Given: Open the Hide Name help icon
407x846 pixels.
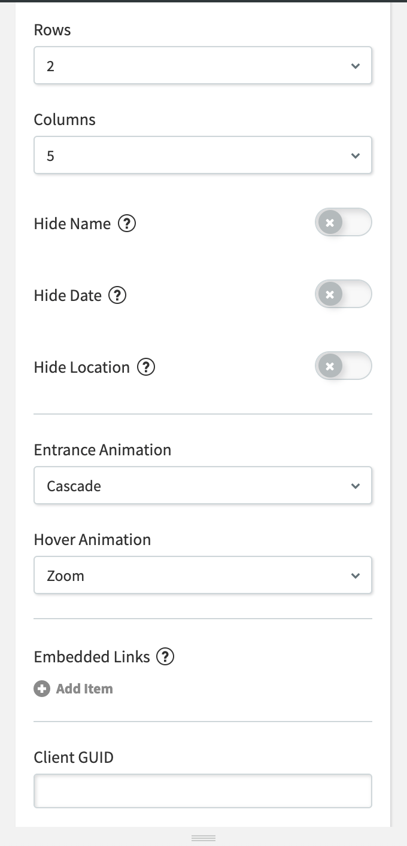Looking at the screenshot, I should click(x=127, y=224).
